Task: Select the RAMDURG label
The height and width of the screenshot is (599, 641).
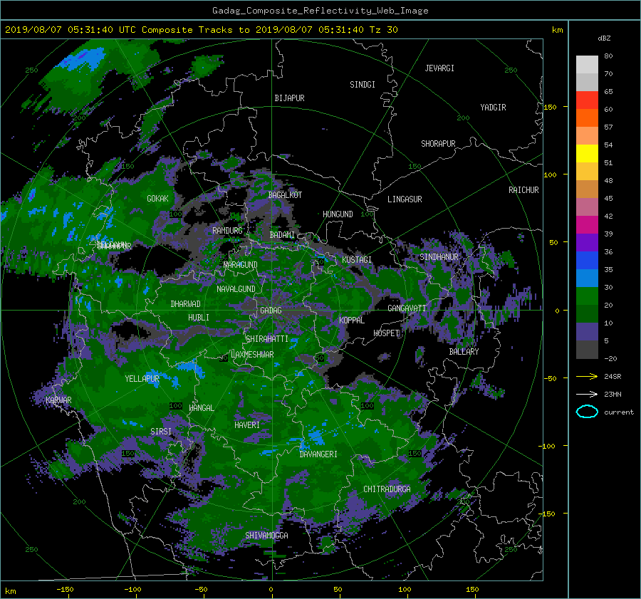Action: 227,231
